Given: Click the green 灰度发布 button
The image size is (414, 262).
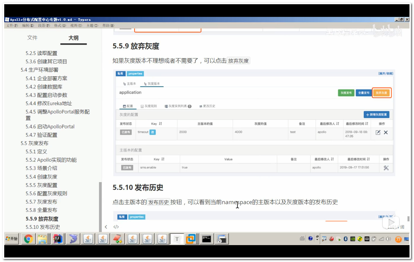Looking at the screenshot, I should click(x=346, y=93).
